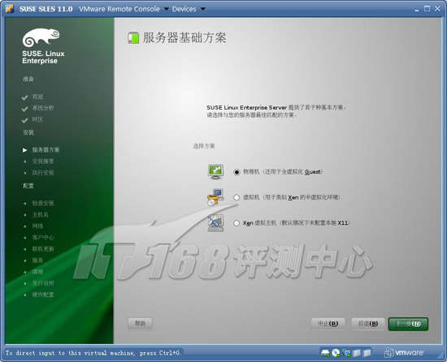Click the 下一步(N) next button

[408, 324]
